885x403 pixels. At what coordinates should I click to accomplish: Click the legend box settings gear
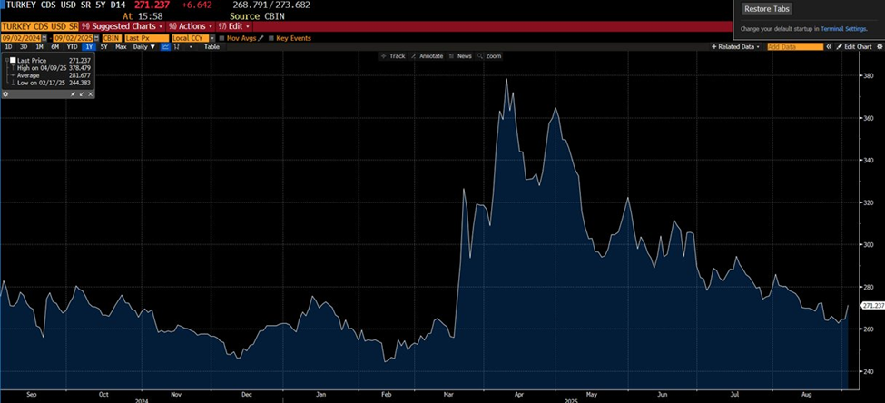pyautogui.click(x=6, y=93)
